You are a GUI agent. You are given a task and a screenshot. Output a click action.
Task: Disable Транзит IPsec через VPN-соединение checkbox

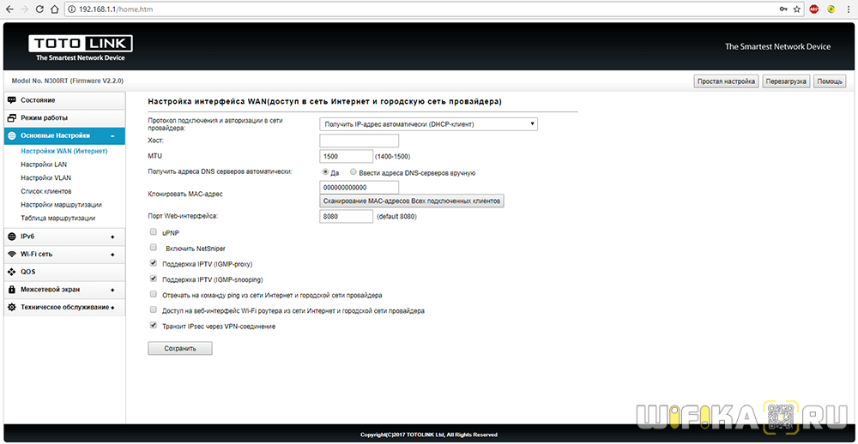[x=154, y=326]
